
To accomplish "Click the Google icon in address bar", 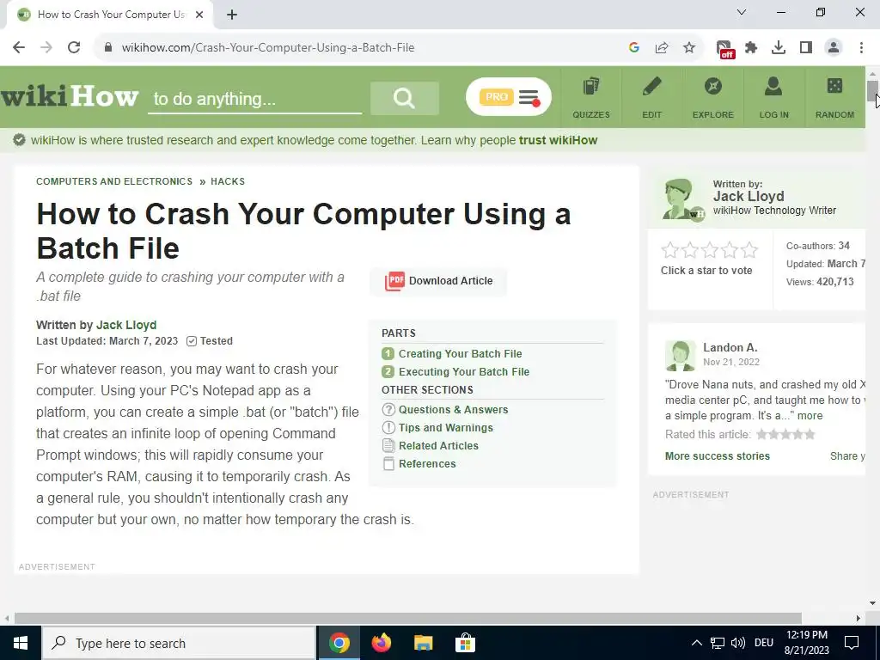I will pyautogui.click(x=634, y=48).
